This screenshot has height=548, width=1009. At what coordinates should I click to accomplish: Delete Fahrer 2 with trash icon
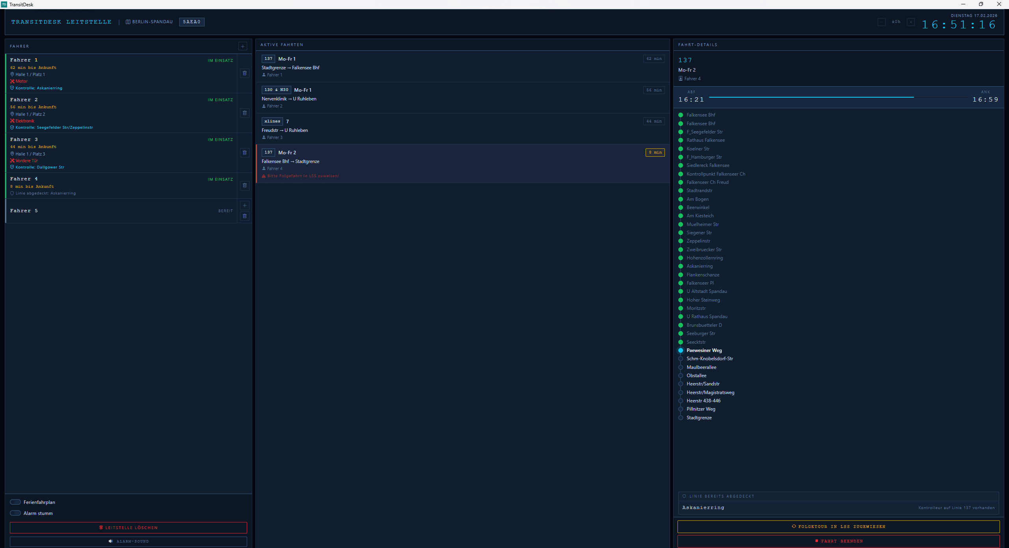point(244,113)
